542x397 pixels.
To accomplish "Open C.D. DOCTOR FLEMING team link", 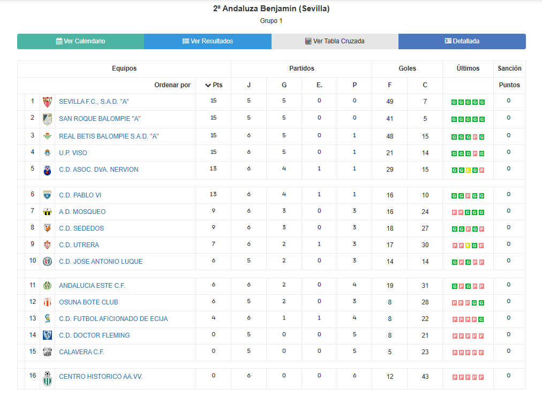I will (94, 335).
